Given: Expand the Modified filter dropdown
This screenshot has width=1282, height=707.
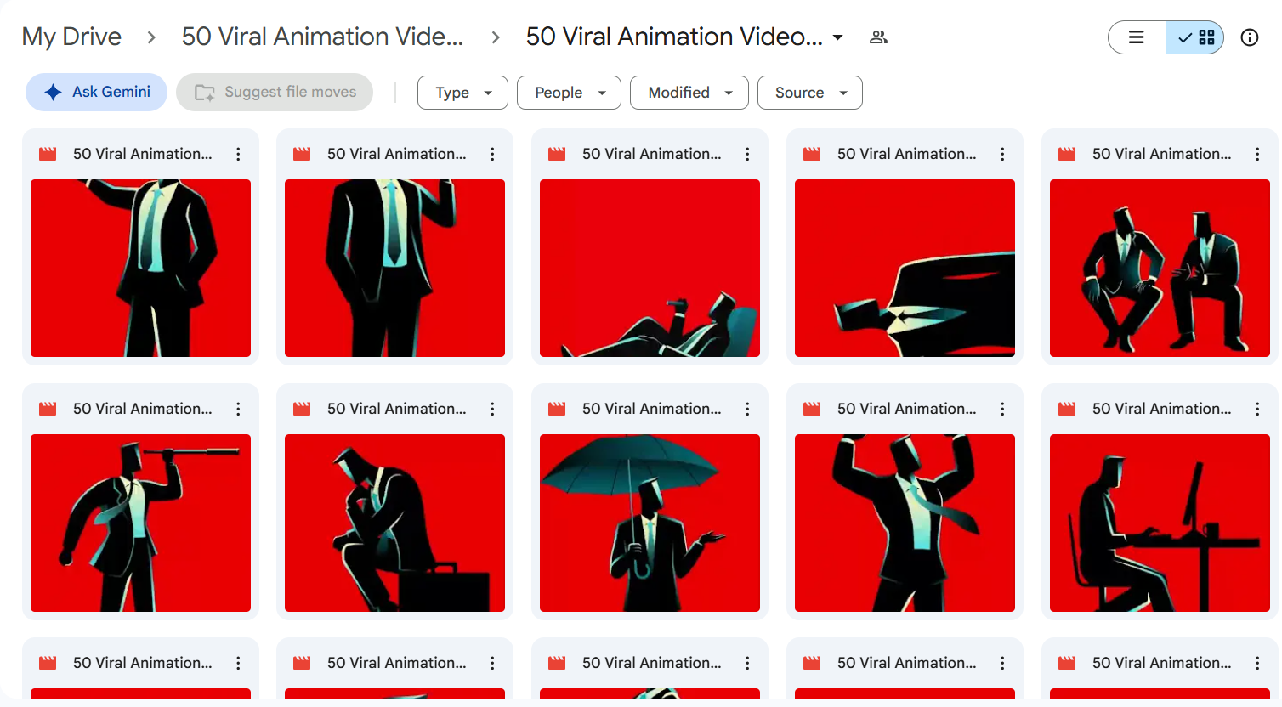Looking at the screenshot, I should pos(689,93).
